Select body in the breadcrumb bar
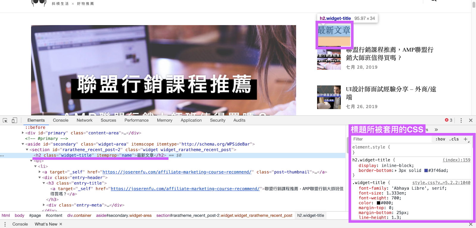The width and height of the screenshot is (476, 228). [20, 216]
